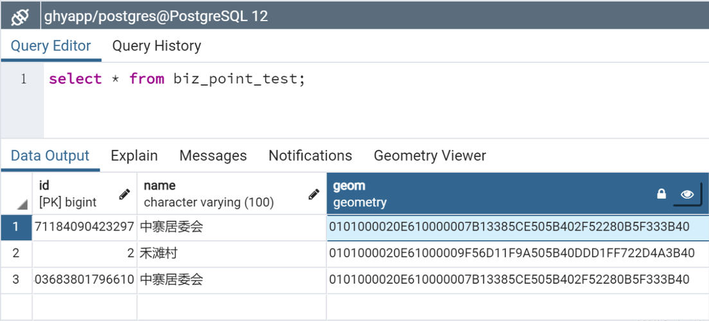Switch to the Query History tab
The image size is (709, 321).
[156, 46]
